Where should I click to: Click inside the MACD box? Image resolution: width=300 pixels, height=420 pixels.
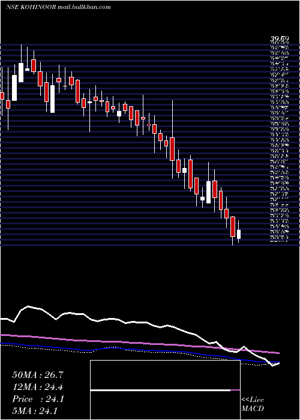tap(165, 390)
